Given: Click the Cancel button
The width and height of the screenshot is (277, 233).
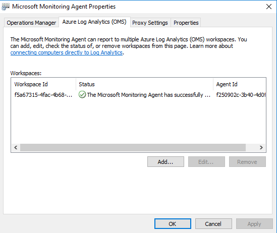Looking at the screenshot, I should pos(213,224).
